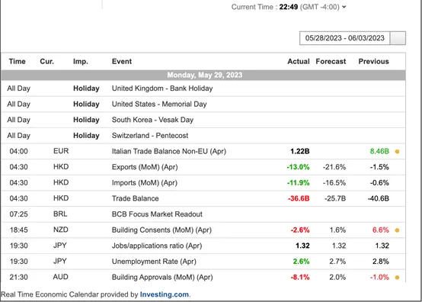
Task: Click the Forecast column header
Action: point(331,62)
